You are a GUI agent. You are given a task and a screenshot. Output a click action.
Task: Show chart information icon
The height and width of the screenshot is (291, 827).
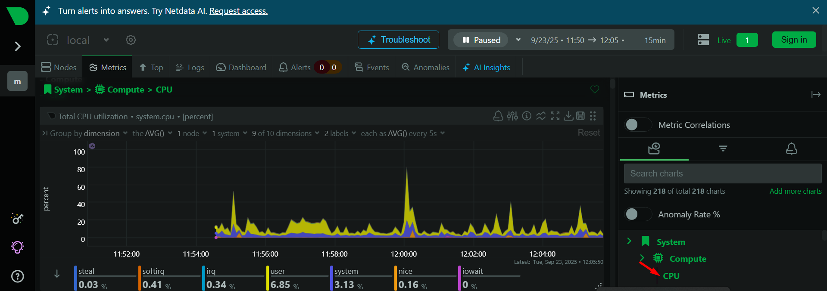click(x=526, y=116)
